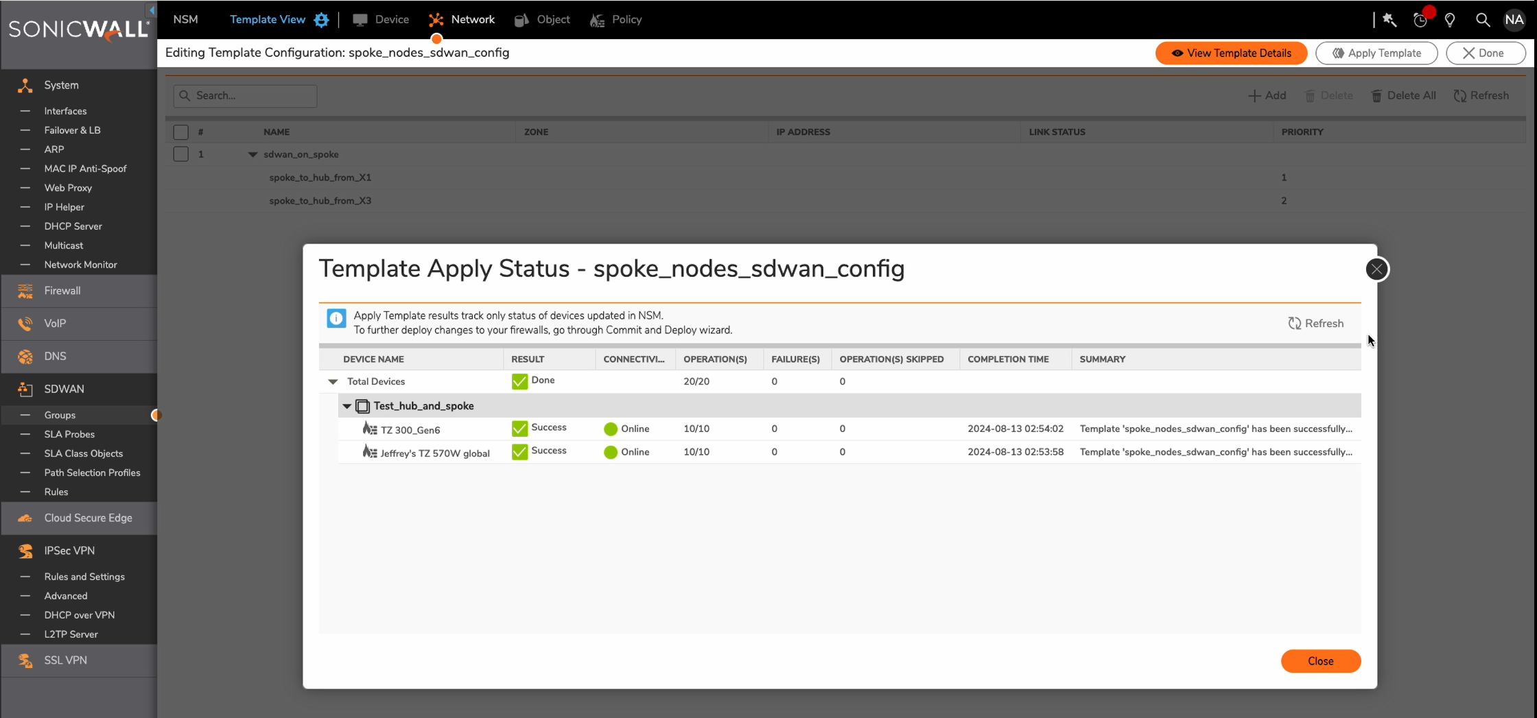Click Jeffrey's TZ 570W global device icon
This screenshot has width=1537, height=718.
tap(370, 451)
